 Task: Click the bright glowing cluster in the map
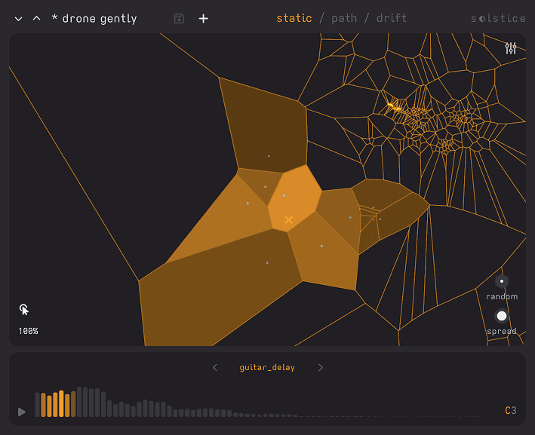point(393,107)
